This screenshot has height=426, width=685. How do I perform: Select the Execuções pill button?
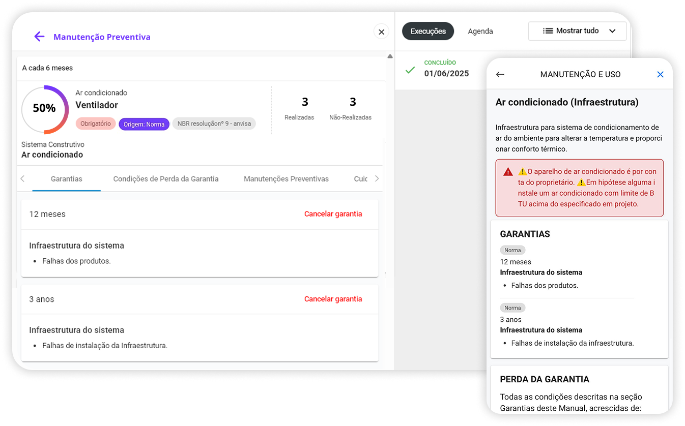point(427,31)
